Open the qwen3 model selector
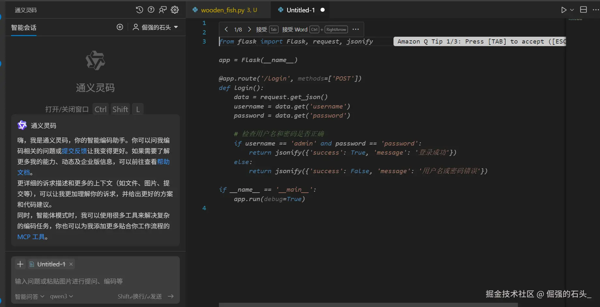The width and height of the screenshot is (600, 307). (61, 296)
